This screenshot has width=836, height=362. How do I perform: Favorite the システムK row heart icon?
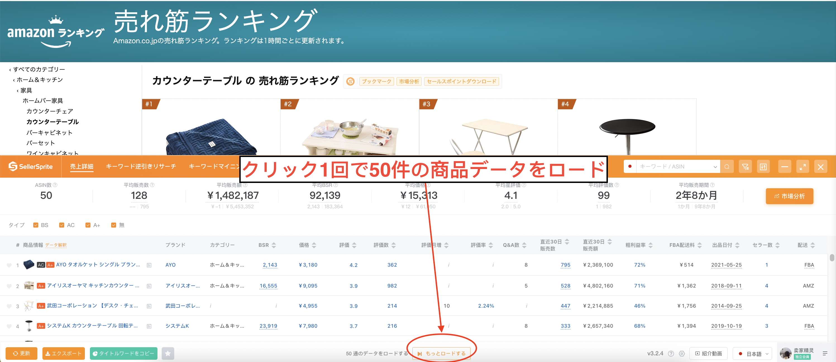9,326
